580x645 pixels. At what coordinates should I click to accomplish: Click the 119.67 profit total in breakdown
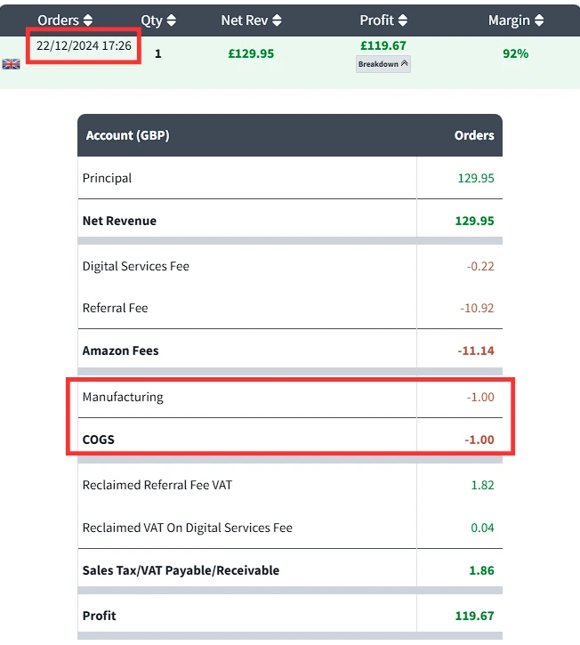(x=475, y=616)
